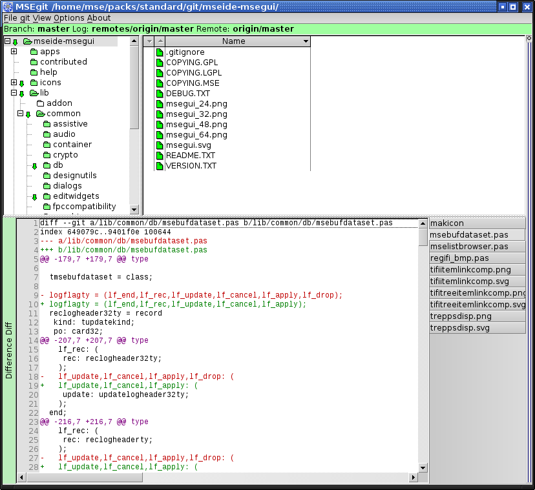This screenshot has width=535, height=490.
Task: Expand the icons folder node
Action: (14, 83)
